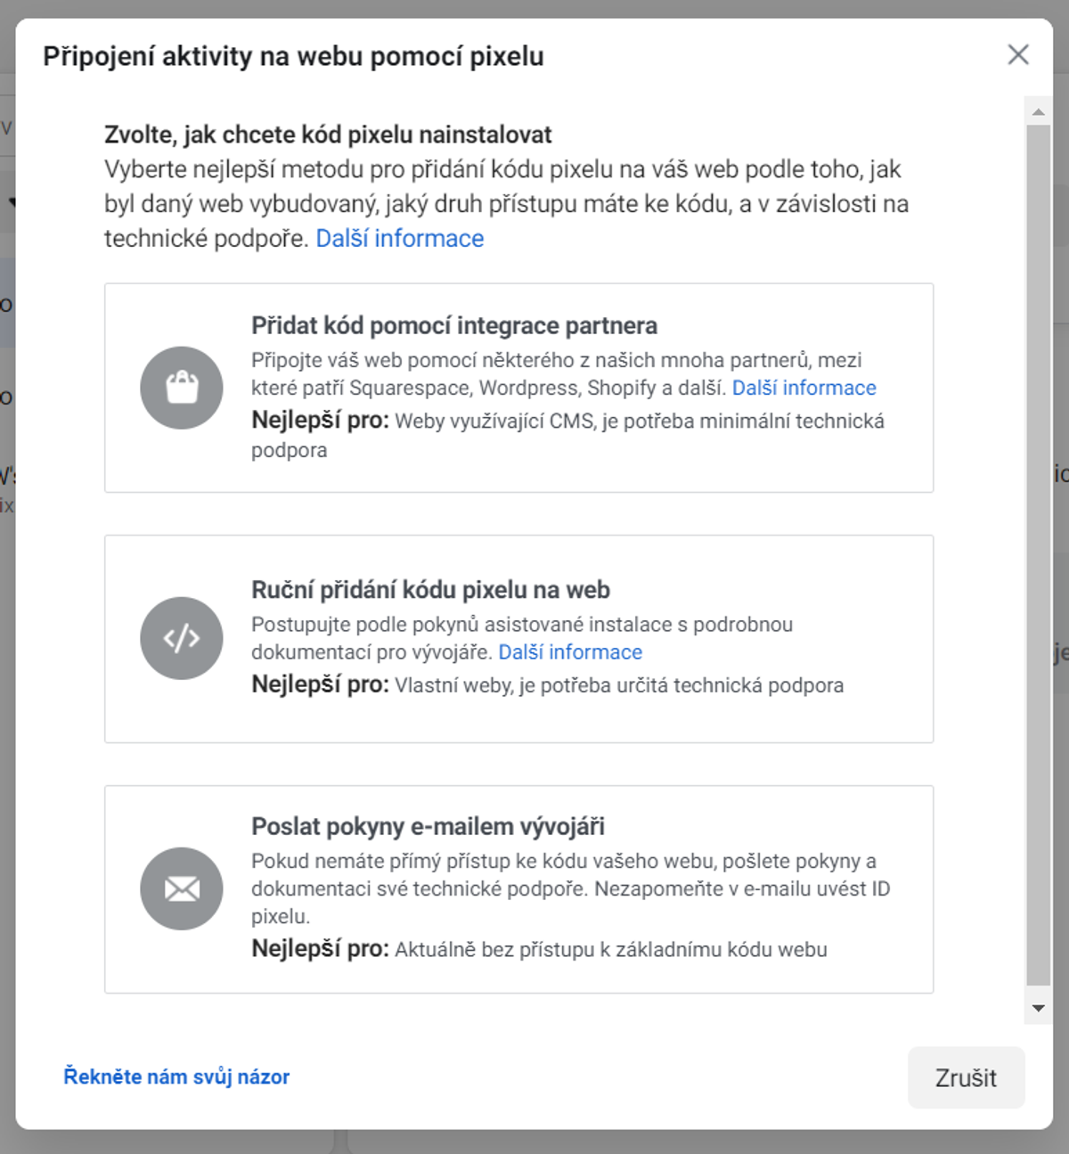Open Další informace link in intro paragraph
Viewport: 1069px width, 1154px height.
(400, 239)
